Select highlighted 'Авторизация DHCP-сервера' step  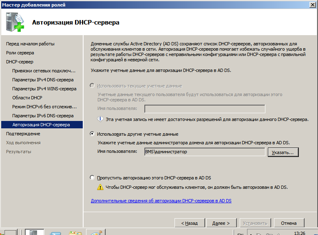pyautogui.click(x=42, y=125)
